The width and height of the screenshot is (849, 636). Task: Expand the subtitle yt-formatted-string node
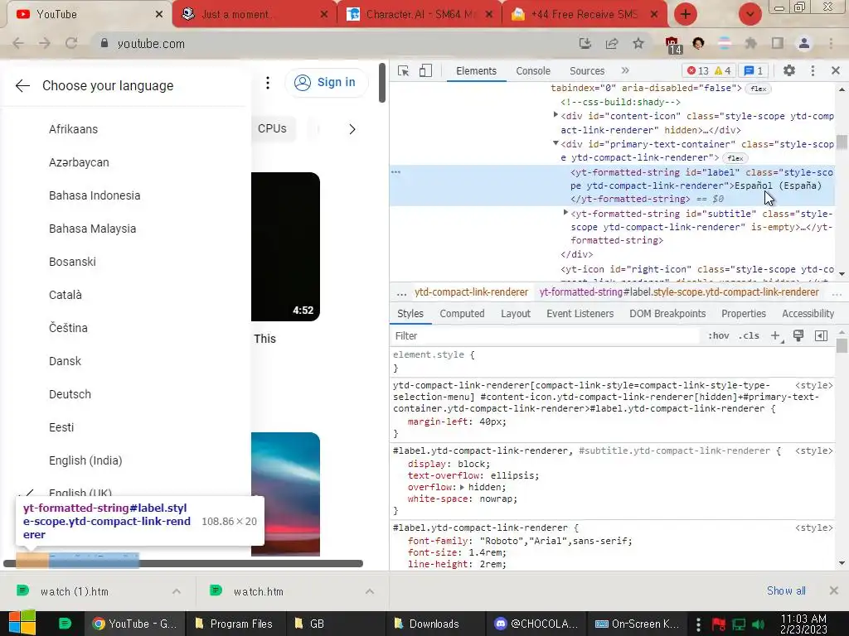tap(565, 213)
